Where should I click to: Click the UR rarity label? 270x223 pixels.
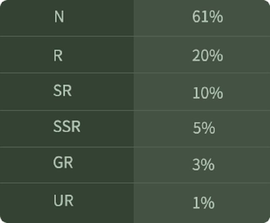[x=63, y=201]
